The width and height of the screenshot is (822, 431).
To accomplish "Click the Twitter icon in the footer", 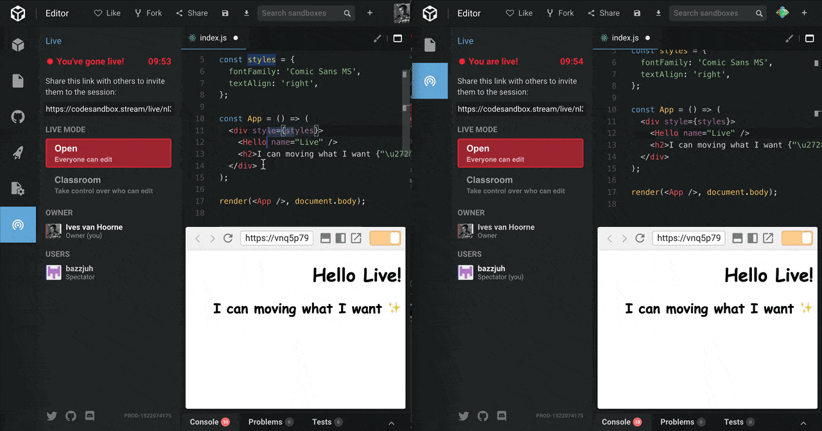I will click(51, 416).
